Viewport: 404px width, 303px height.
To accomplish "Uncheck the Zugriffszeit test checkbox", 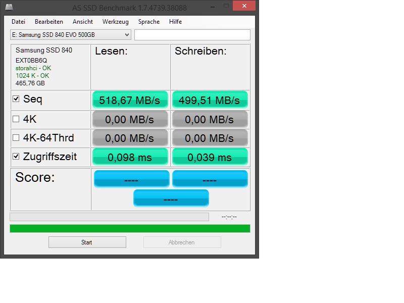I will [x=16, y=157].
